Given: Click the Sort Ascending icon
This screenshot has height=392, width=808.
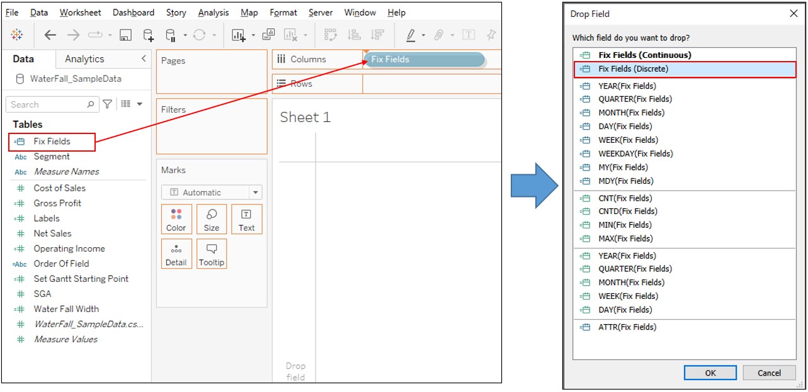Looking at the screenshot, I should click(354, 35).
